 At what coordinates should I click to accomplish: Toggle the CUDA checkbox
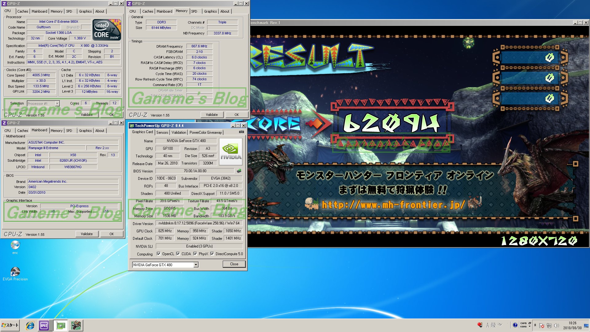[178, 254]
